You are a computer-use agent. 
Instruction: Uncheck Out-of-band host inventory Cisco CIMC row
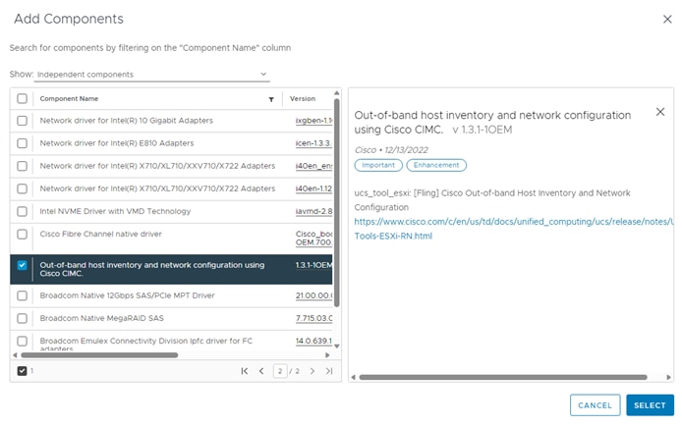(23, 265)
